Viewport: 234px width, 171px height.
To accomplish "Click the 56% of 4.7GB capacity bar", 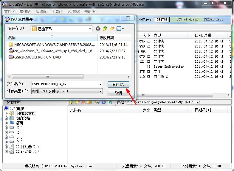I will (200, 20).
